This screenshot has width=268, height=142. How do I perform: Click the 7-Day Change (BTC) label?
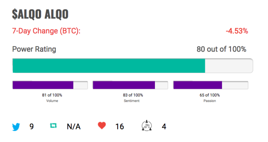(46, 31)
